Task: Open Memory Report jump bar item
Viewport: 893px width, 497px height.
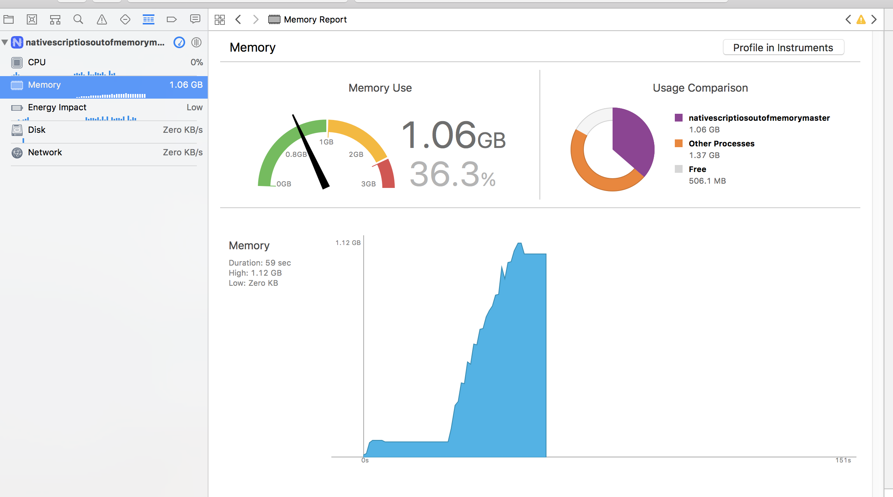Action: [315, 19]
